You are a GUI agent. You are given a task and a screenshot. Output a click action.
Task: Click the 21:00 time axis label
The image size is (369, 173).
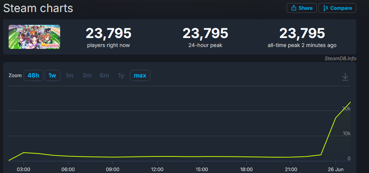click(x=291, y=170)
